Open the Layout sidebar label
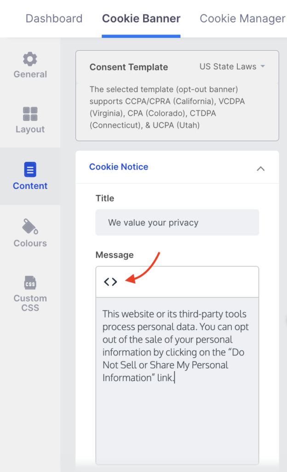Screen dimensions: 287x472 coord(30,130)
